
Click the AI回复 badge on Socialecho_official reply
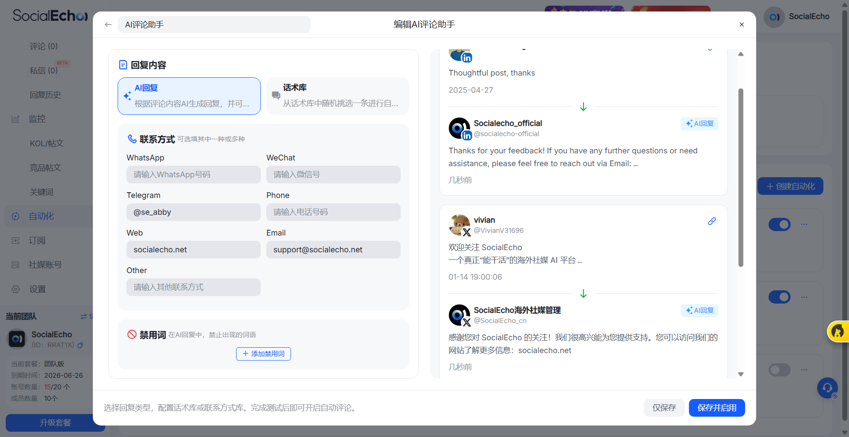[700, 124]
